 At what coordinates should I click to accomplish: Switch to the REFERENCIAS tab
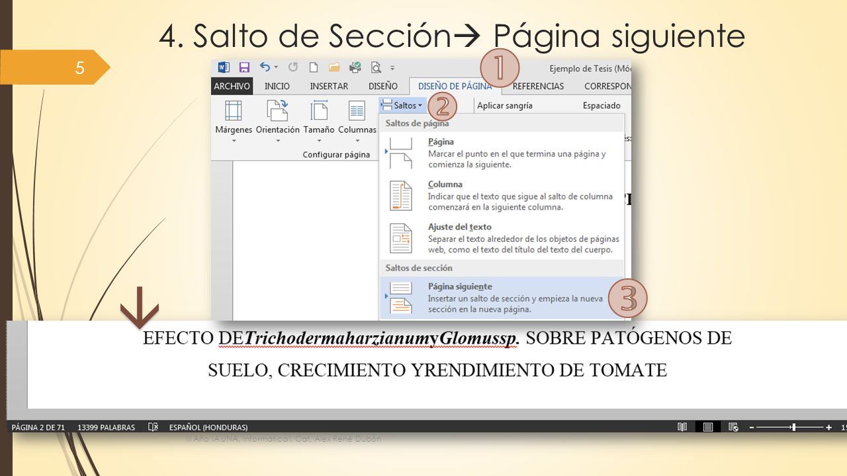tap(538, 87)
